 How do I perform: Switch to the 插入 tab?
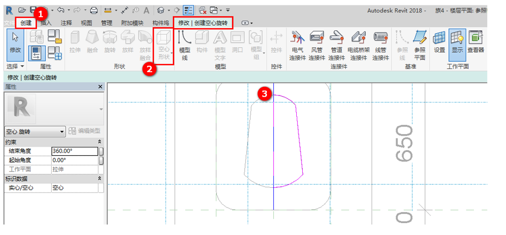pyautogui.click(x=46, y=23)
